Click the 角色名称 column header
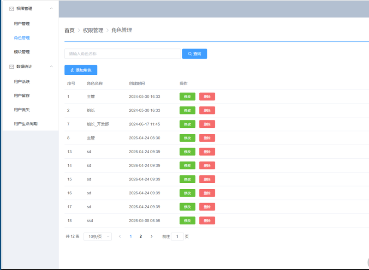Viewport: 369px width, 270px height. (x=95, y=84)
